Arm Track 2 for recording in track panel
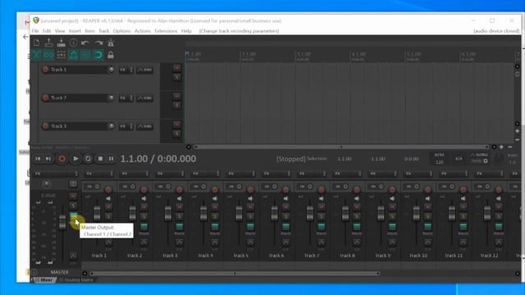Screen dimensions: 525x295 tap(46, 98)
